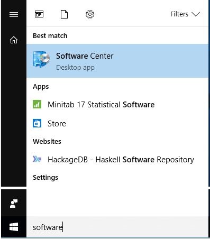Click the Windows Start button
This screenshot has height=239, width=210.
(14, 227)
